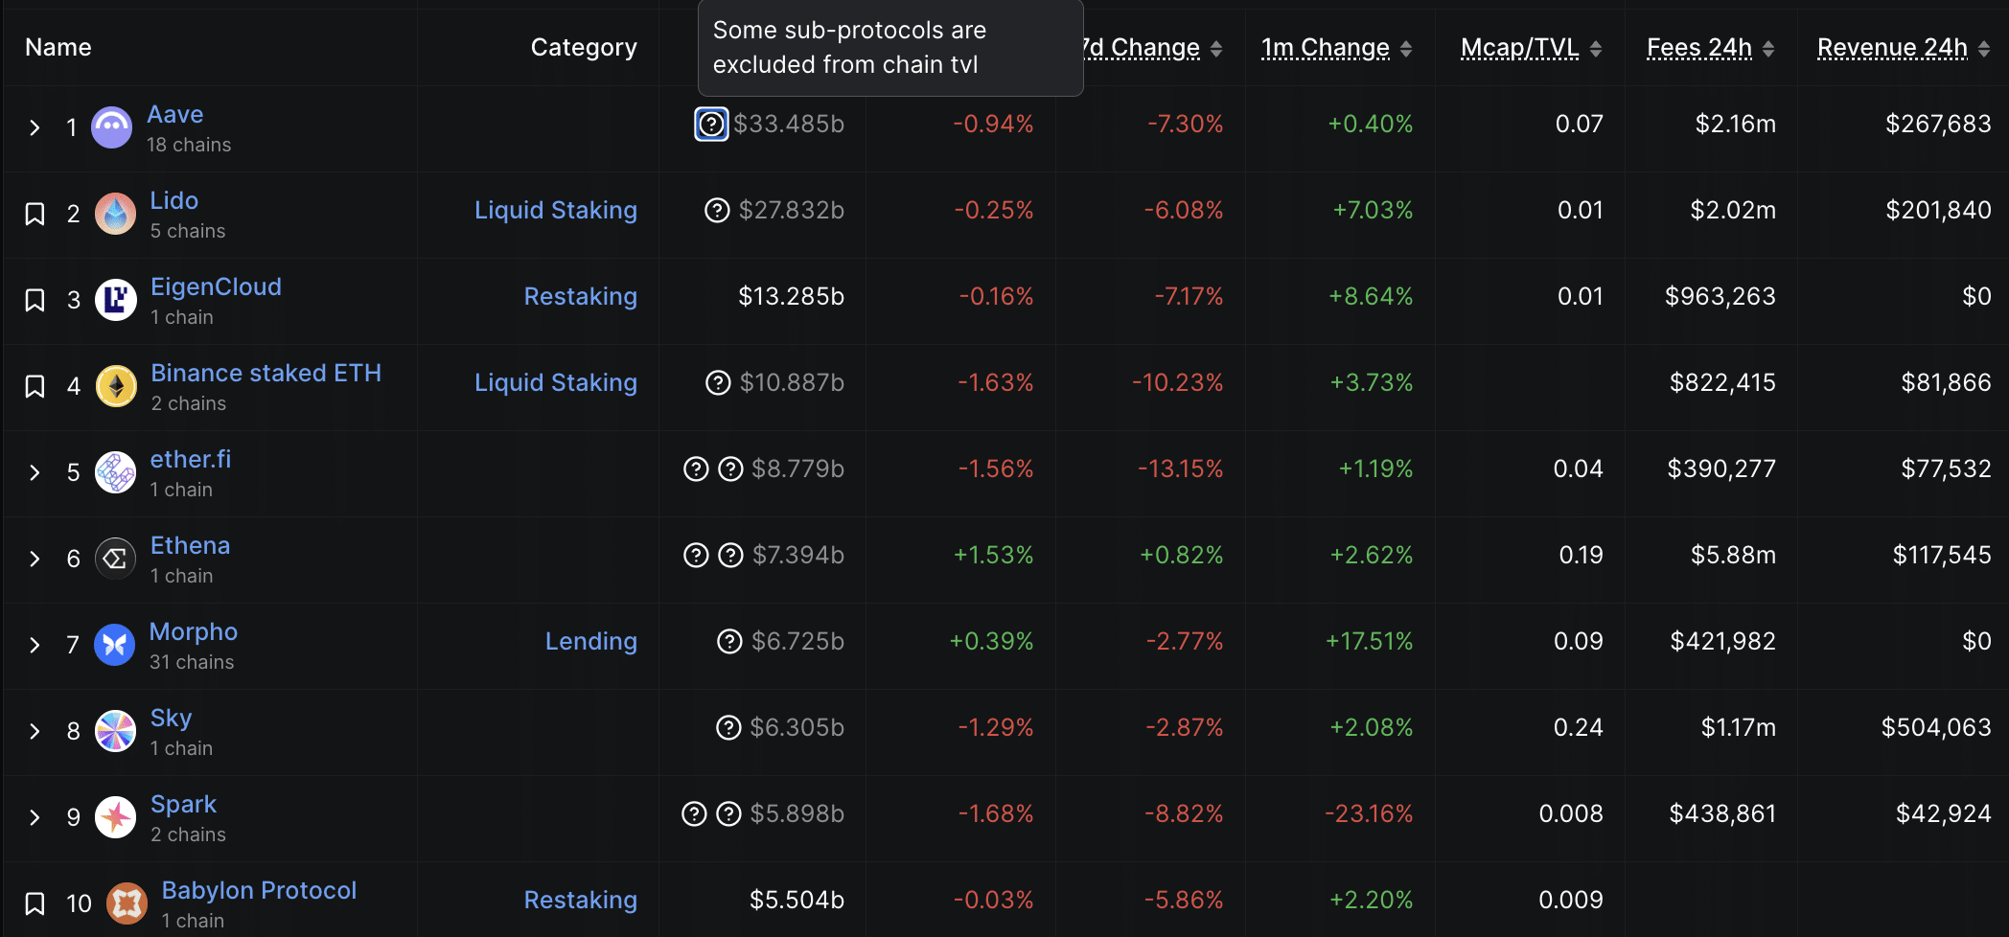The height and width of the screenshot is (937, 2009).
Task: Expand the Aave sub-protocols row
Action: [35, 127]
